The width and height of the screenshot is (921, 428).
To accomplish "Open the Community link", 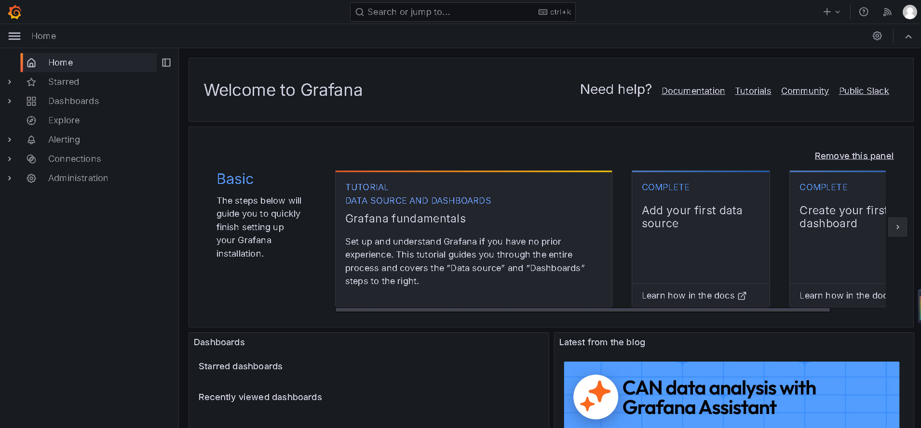I will pos(805,91).
